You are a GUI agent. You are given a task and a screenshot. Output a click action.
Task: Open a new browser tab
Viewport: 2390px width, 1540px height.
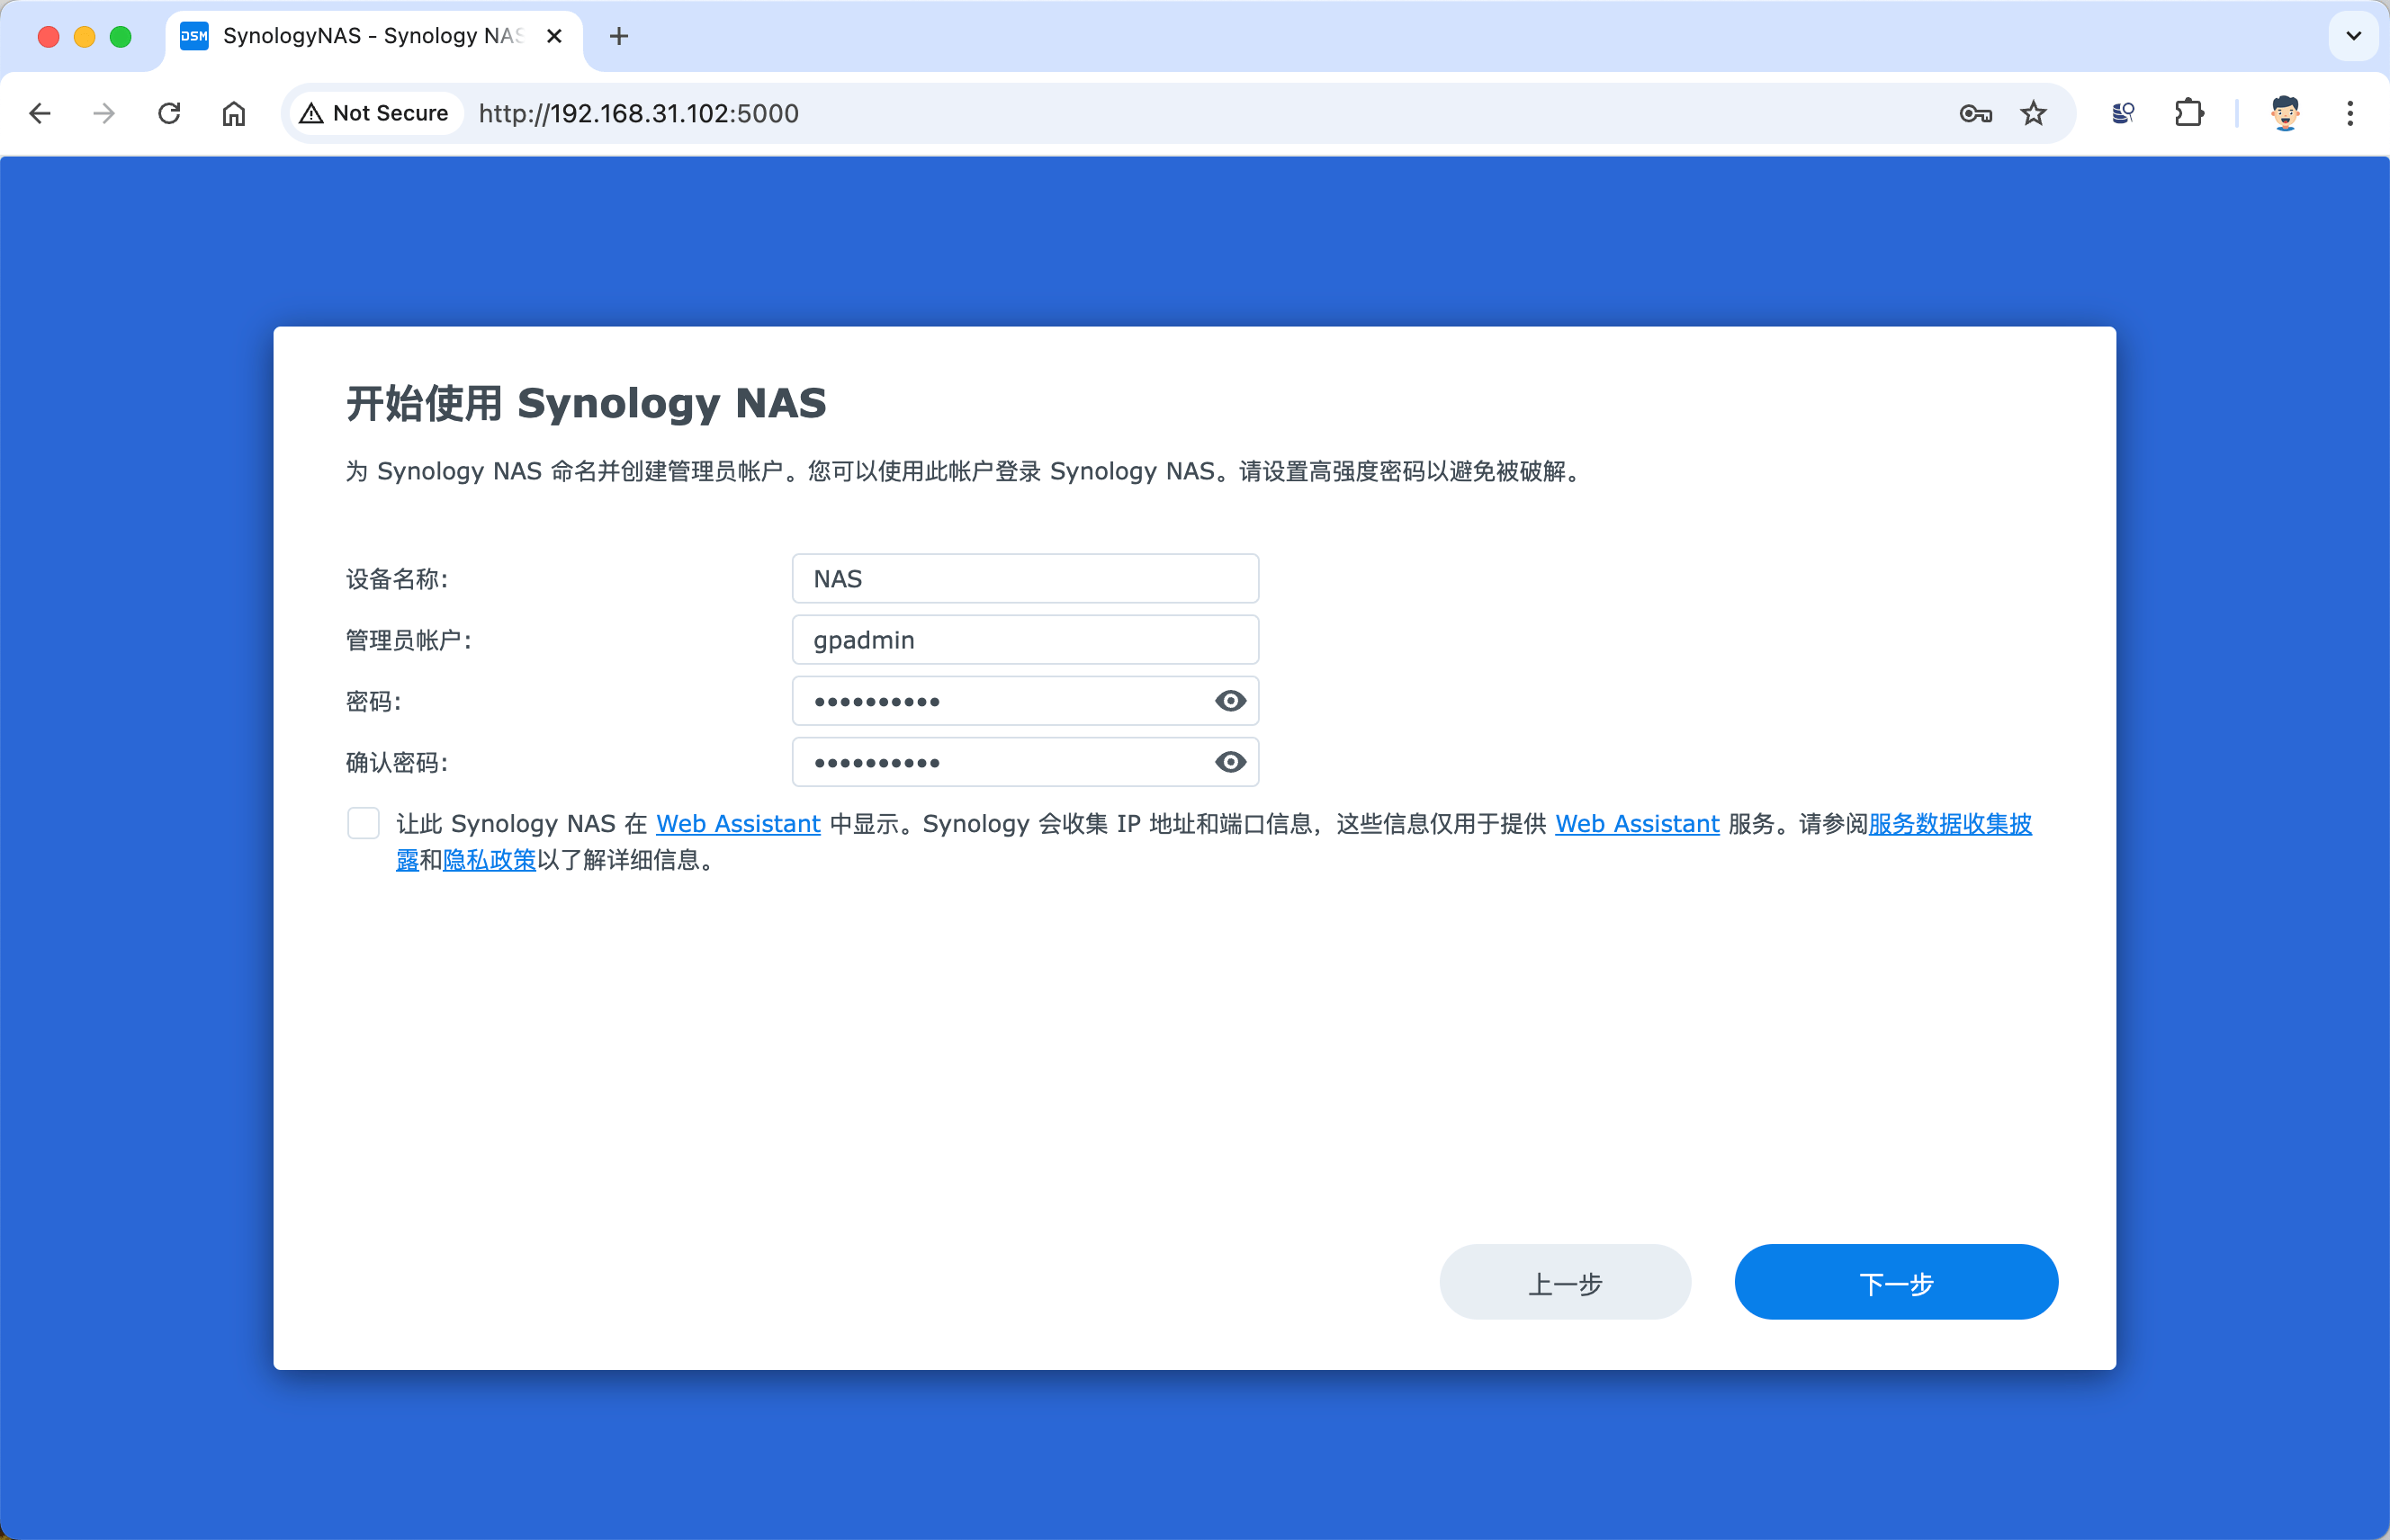[x=619, y=36]
